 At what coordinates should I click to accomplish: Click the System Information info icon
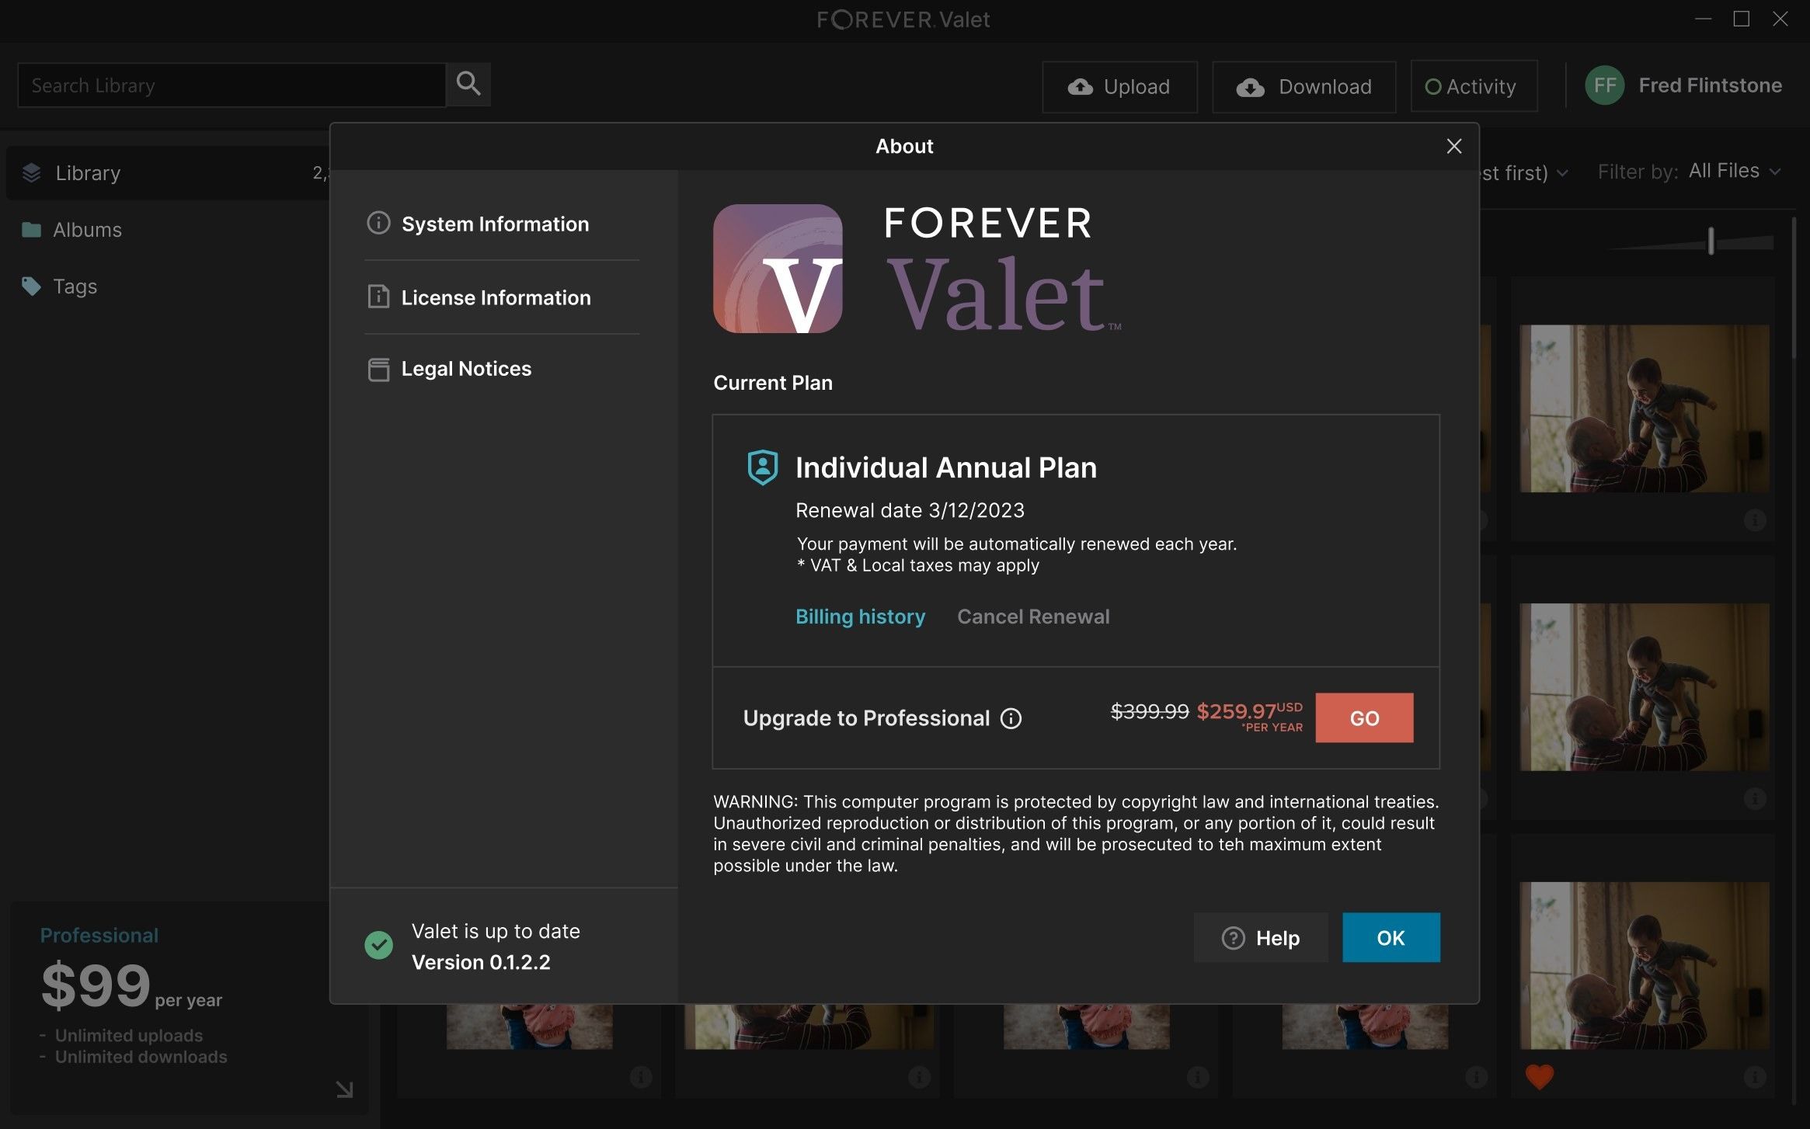[x=378, y=223]
